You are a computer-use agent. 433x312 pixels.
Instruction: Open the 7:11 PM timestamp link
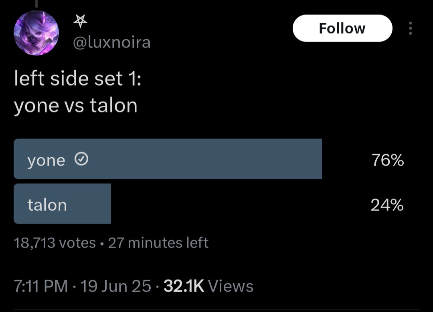click(x=41, y=286)
